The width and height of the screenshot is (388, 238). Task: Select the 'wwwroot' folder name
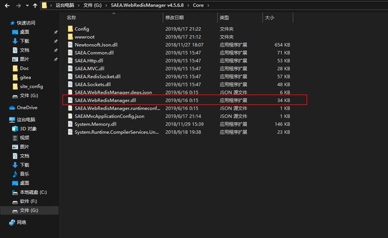click(x=85, y=37)
